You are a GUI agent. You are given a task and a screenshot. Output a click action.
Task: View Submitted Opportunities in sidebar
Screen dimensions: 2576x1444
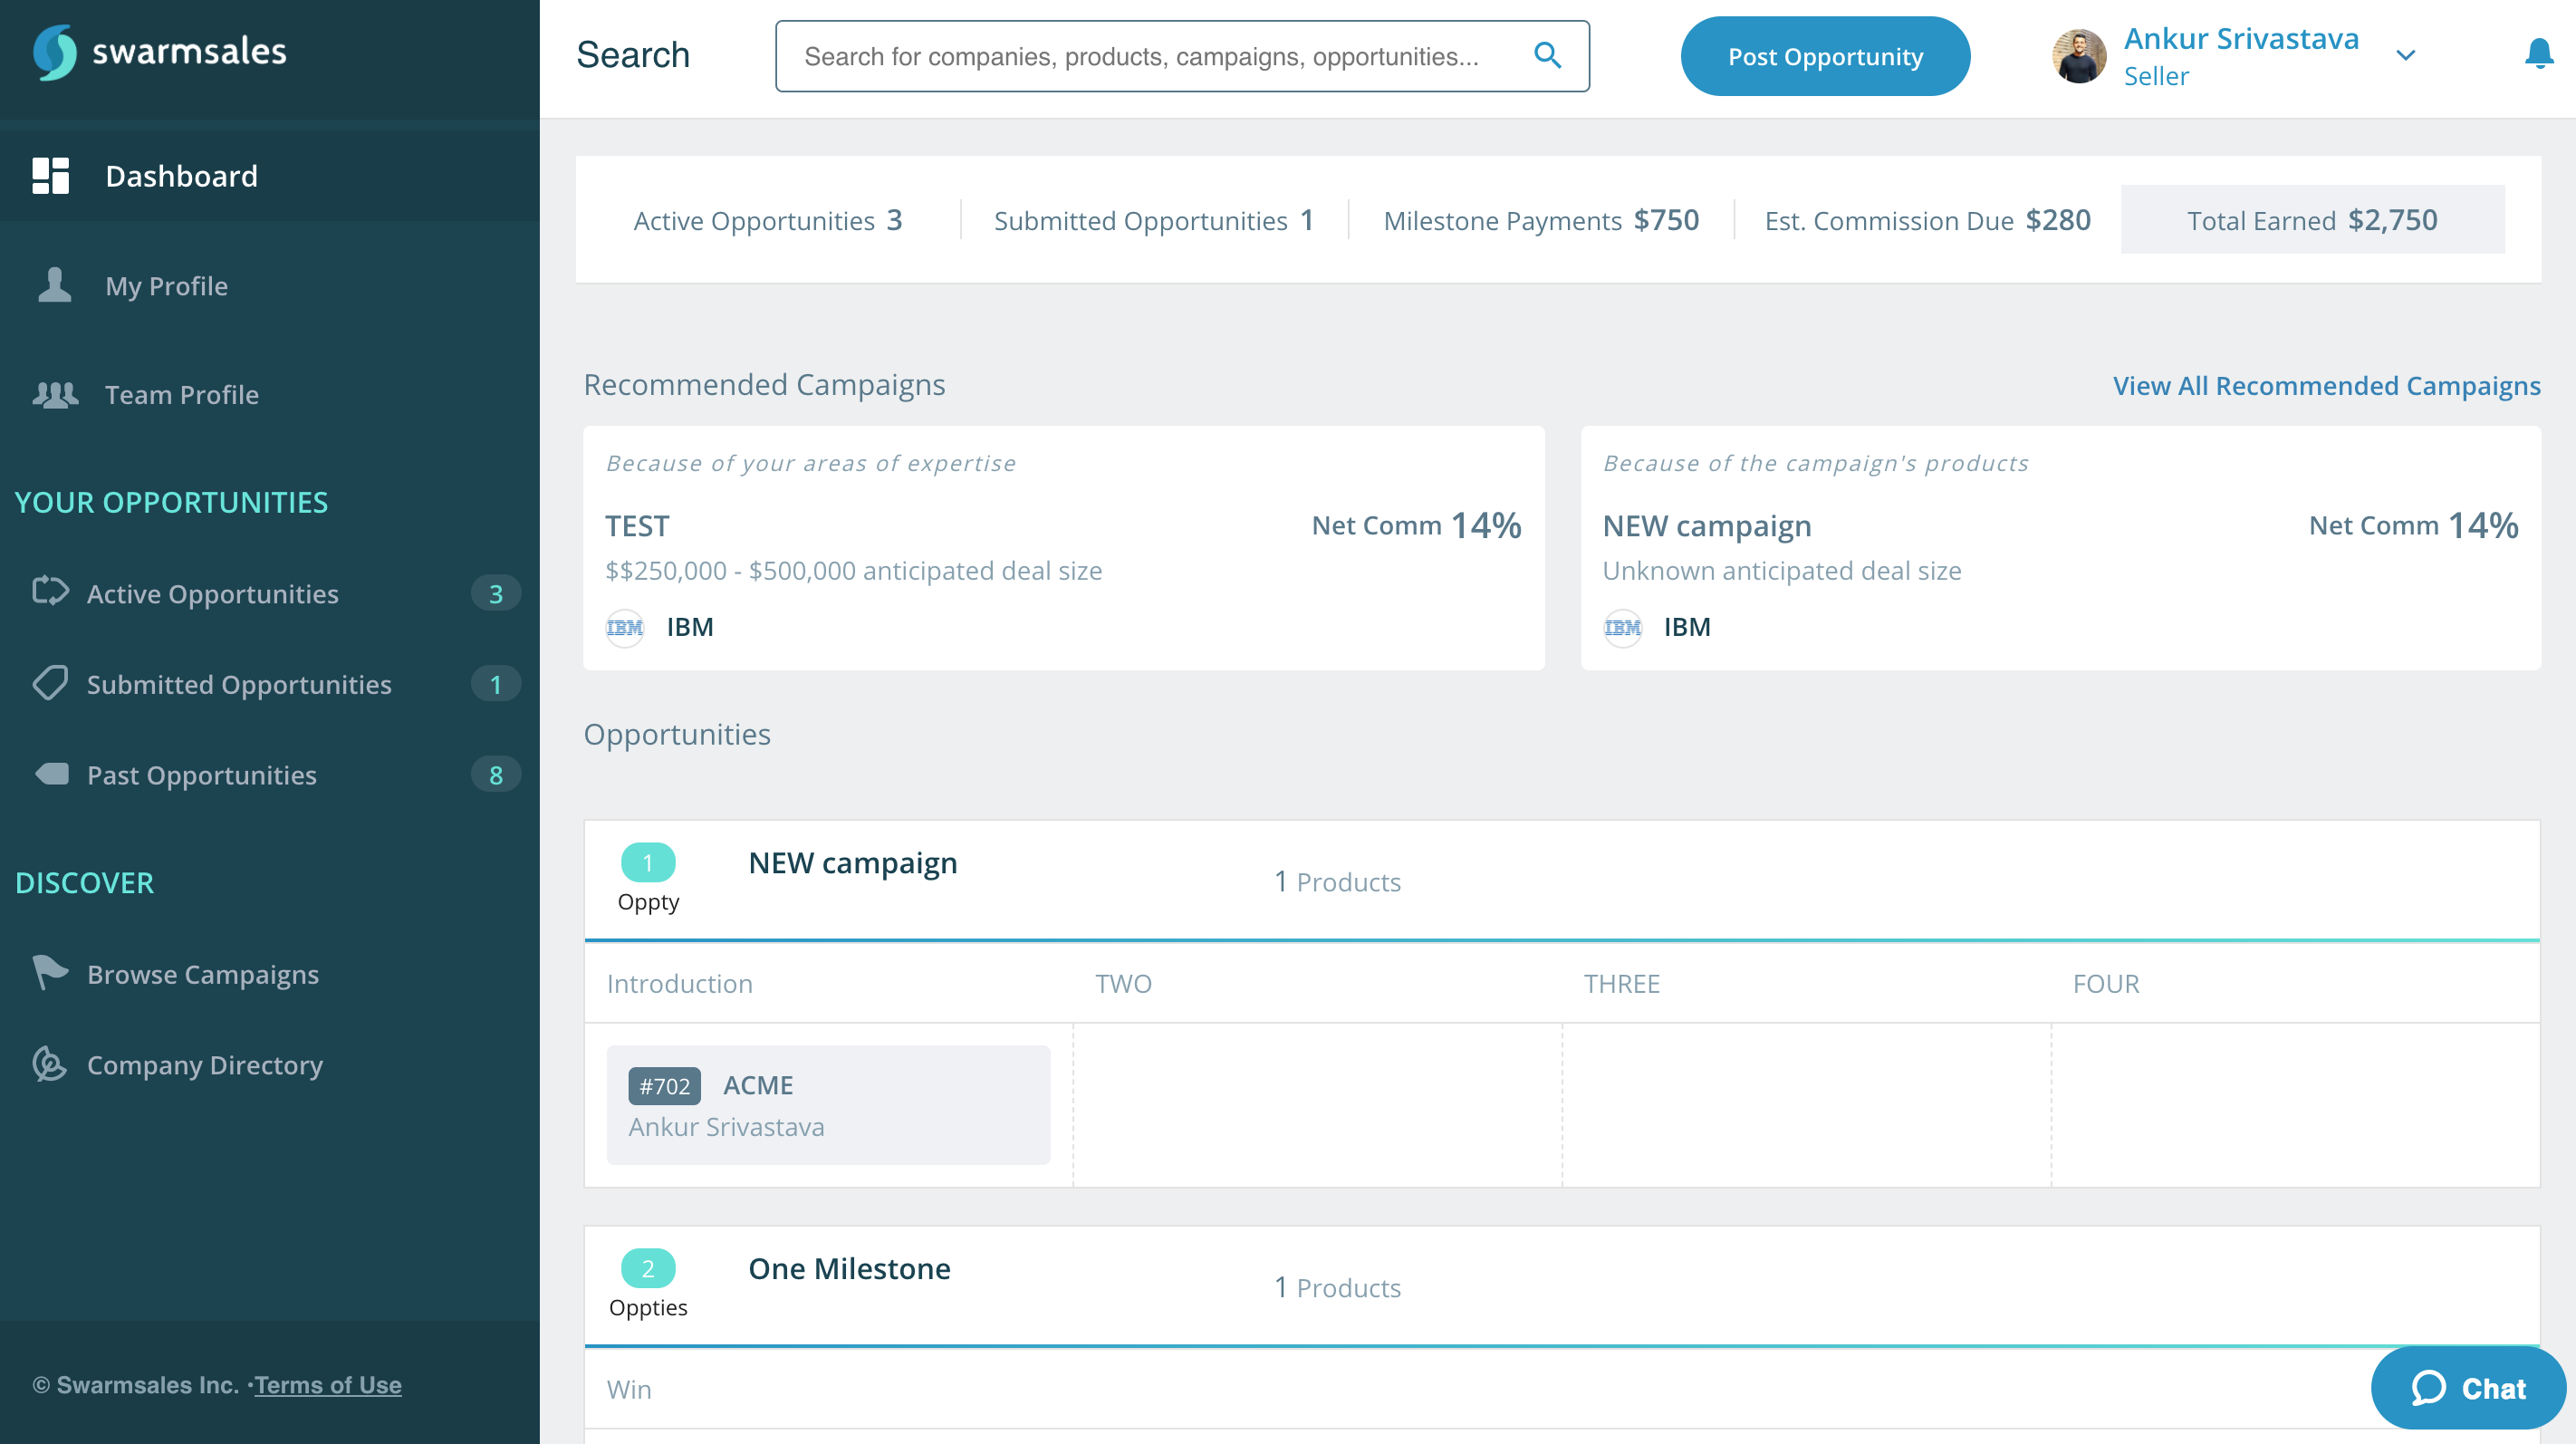(239, 685)
